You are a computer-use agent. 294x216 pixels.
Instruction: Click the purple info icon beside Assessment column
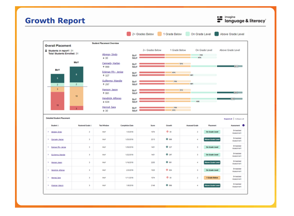point(243,125)
